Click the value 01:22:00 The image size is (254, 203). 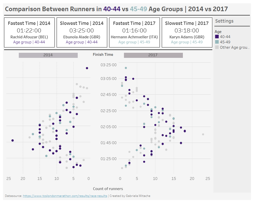tap(29, 30)
